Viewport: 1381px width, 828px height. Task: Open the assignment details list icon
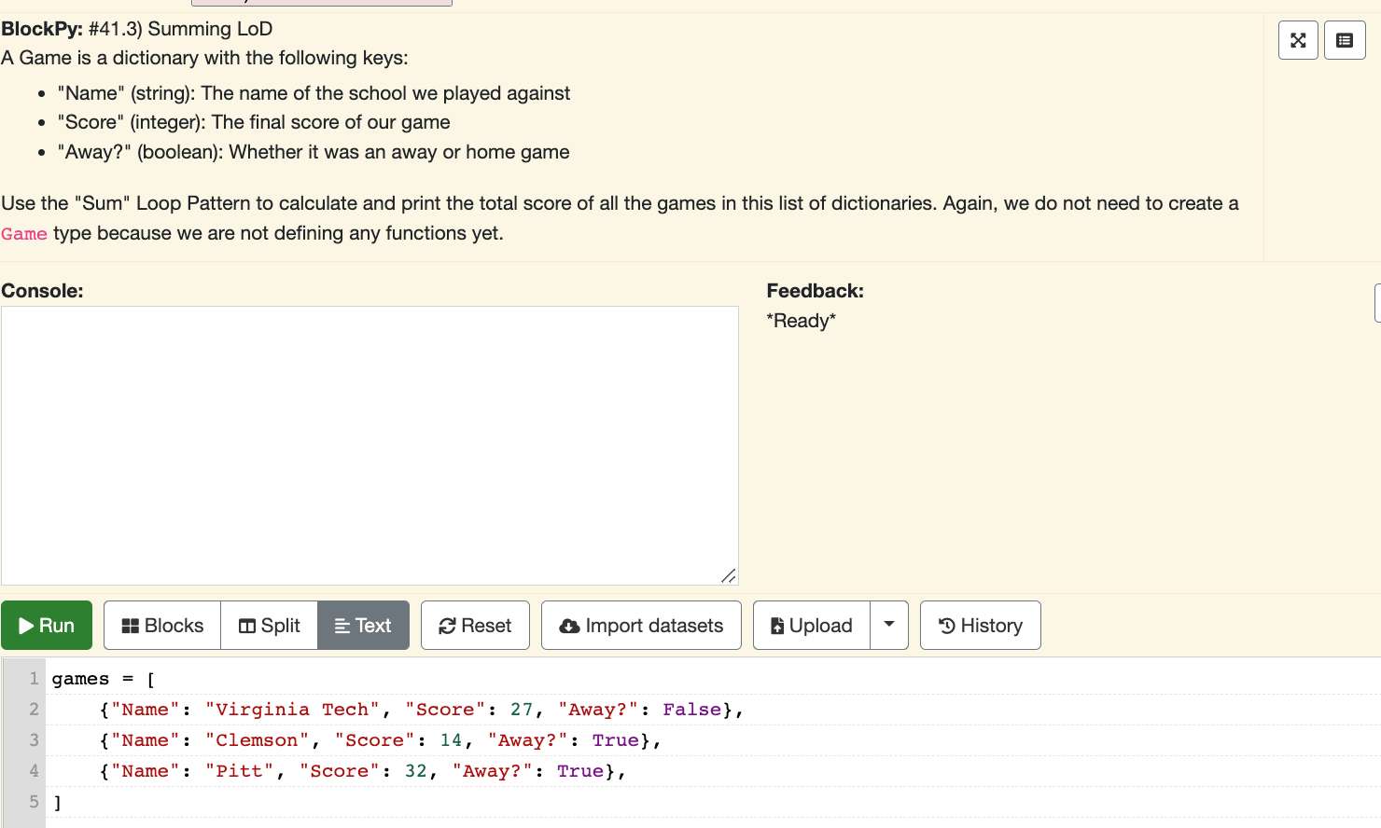click(1344, 39)
